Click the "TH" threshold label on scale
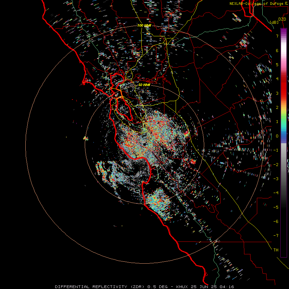This screenshot has height=289, width=289. [276, 250]
